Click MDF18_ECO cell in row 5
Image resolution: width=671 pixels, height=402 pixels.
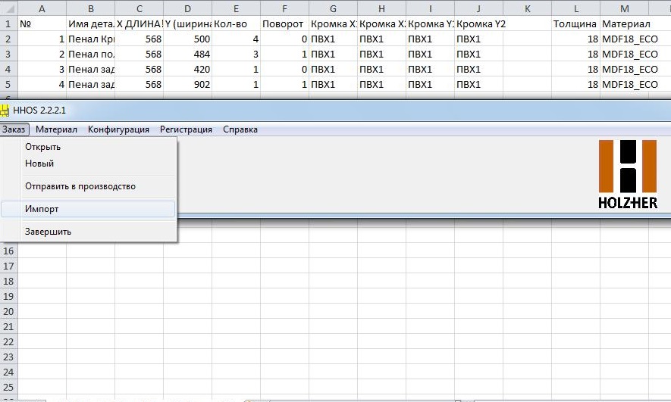pyautogui.click(x=624, y=85)
